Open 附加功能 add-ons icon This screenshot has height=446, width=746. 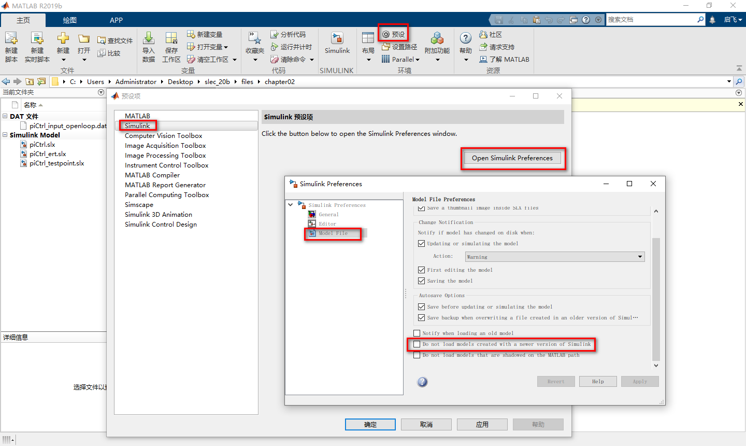[437, 38]
